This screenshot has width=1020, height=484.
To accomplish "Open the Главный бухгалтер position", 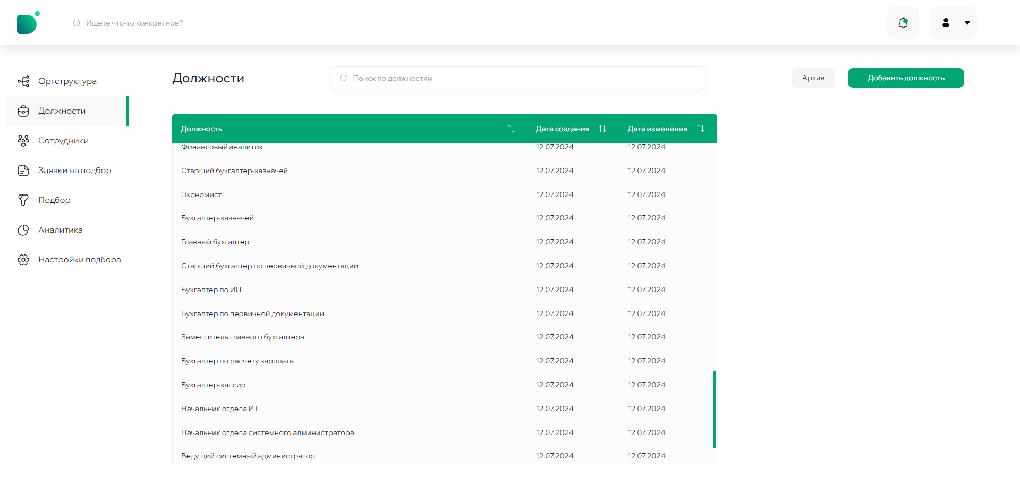I will click(x=444, y=242).
